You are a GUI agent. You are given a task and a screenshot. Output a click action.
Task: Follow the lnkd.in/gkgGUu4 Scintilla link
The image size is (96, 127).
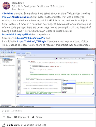(17, 35)
